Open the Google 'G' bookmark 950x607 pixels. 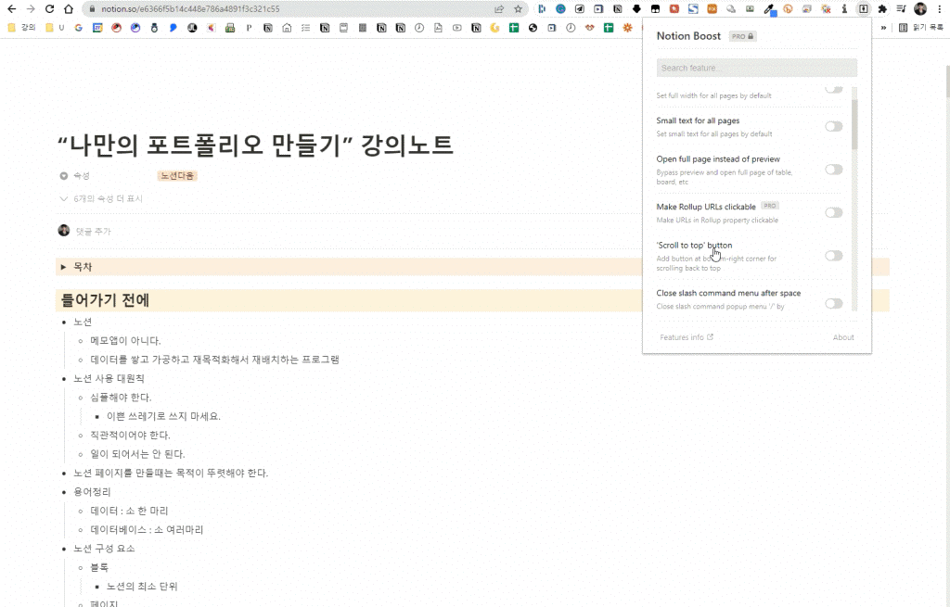point(78,28)
